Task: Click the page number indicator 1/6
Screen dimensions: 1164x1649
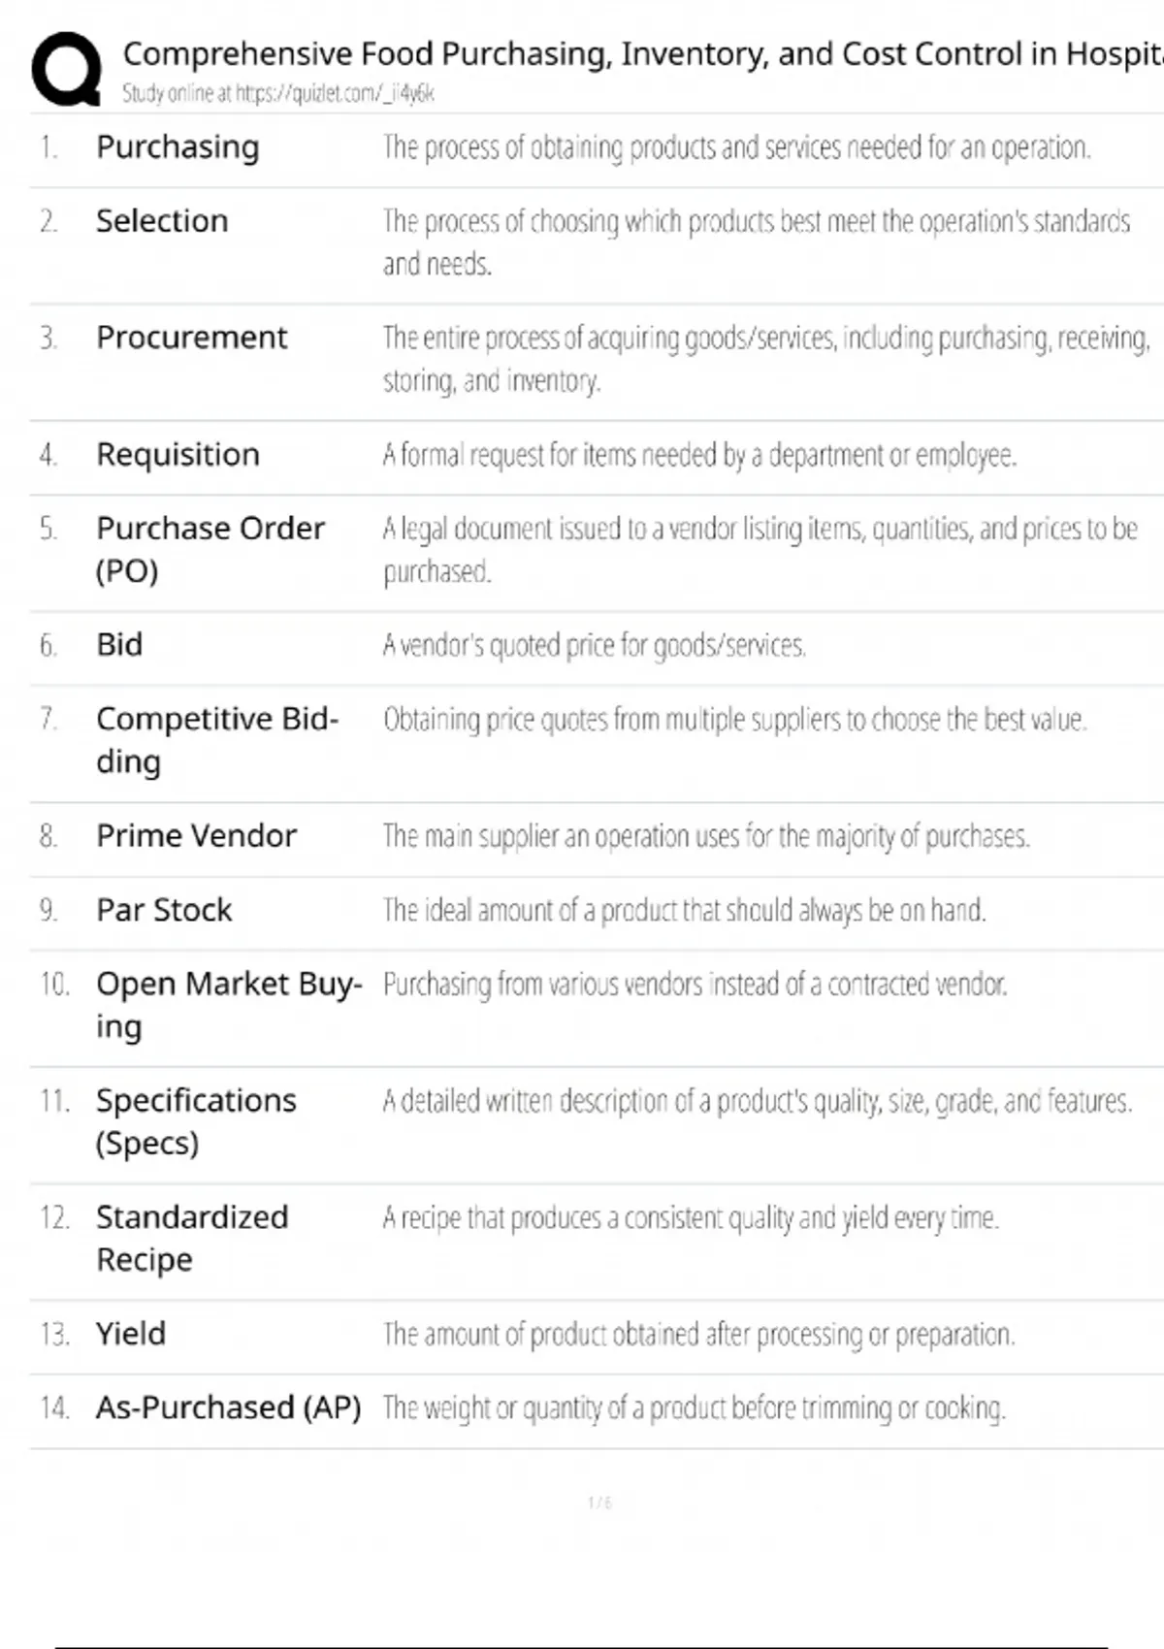Action: (x=599, y=1503)
